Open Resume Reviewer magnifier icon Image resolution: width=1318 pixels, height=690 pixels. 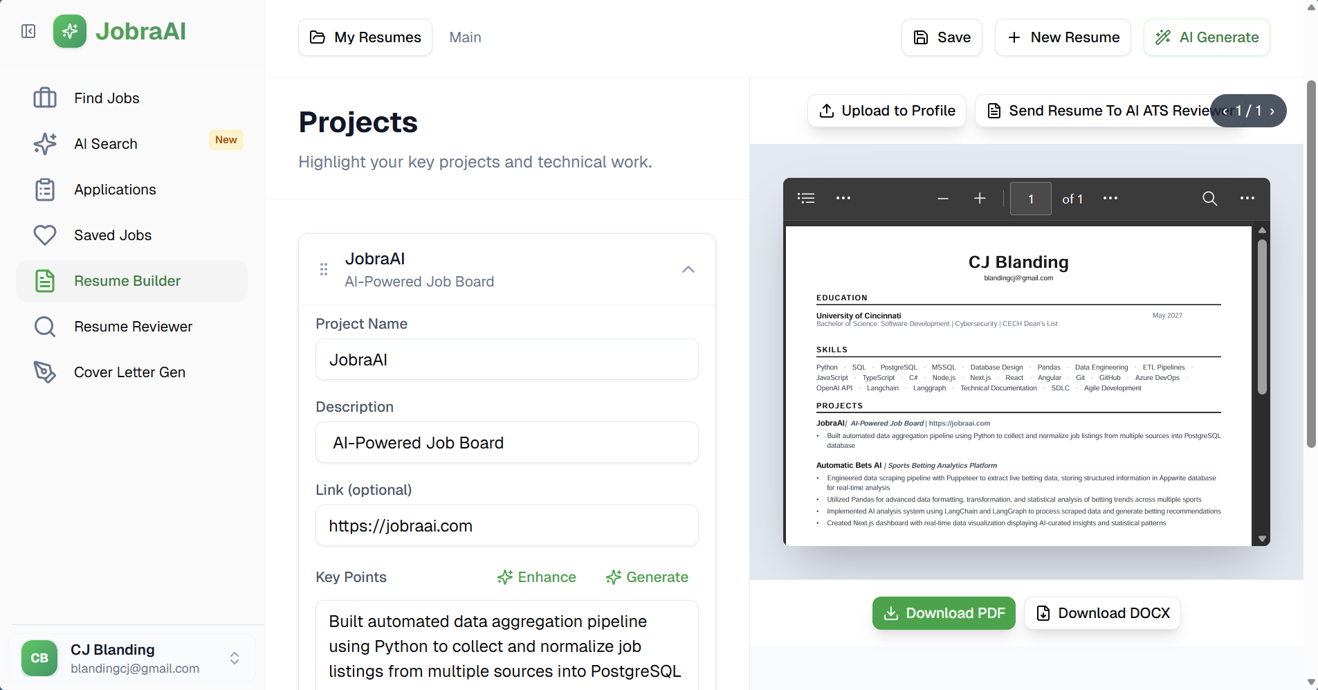coord(45,326)
